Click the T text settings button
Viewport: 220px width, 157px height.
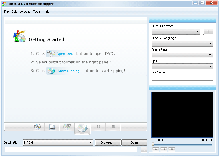[208, 31]
